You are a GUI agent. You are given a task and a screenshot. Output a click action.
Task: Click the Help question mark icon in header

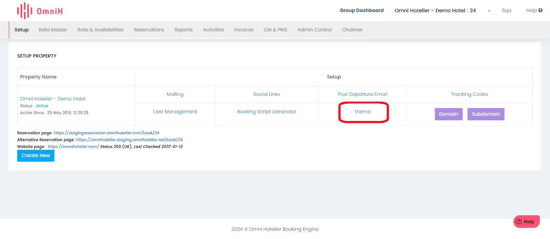[x=540, y=10]
